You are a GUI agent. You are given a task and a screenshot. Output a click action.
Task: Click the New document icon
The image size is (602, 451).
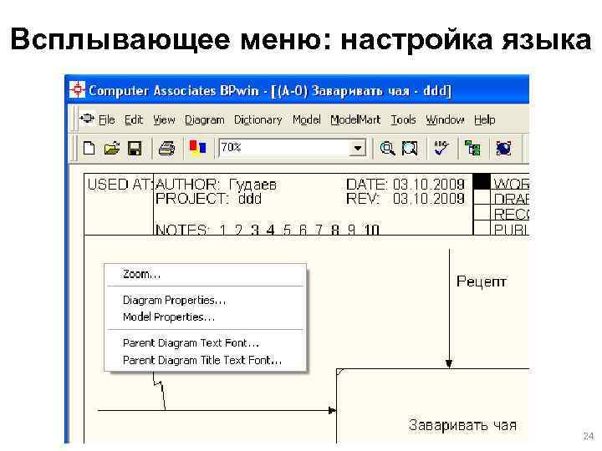(89, 148)
